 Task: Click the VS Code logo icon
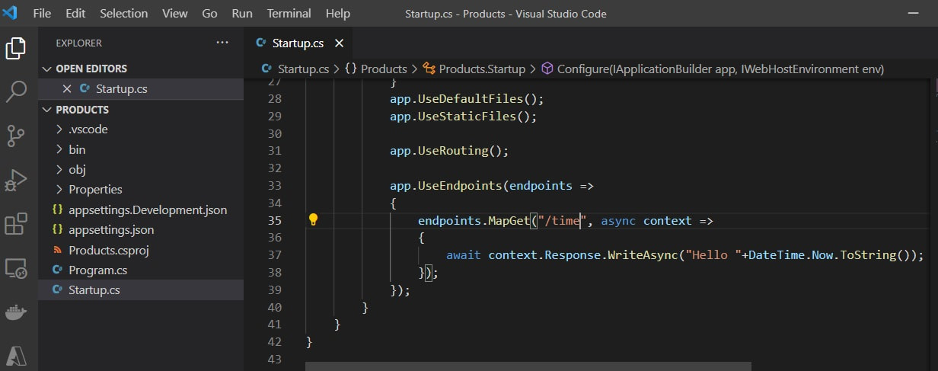(11, 13)
